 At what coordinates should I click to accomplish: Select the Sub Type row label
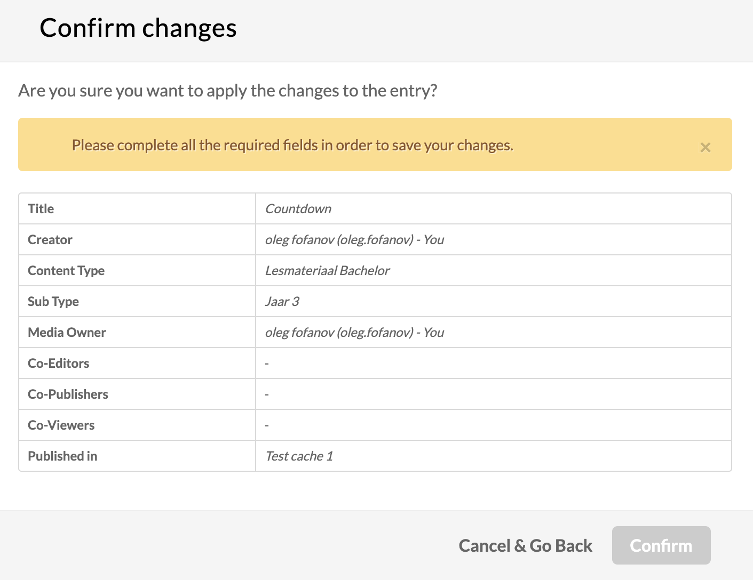click(x=53, y=302)
